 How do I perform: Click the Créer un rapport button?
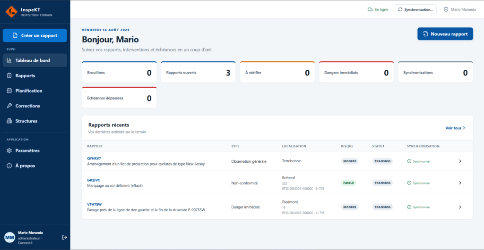[35, 35]
